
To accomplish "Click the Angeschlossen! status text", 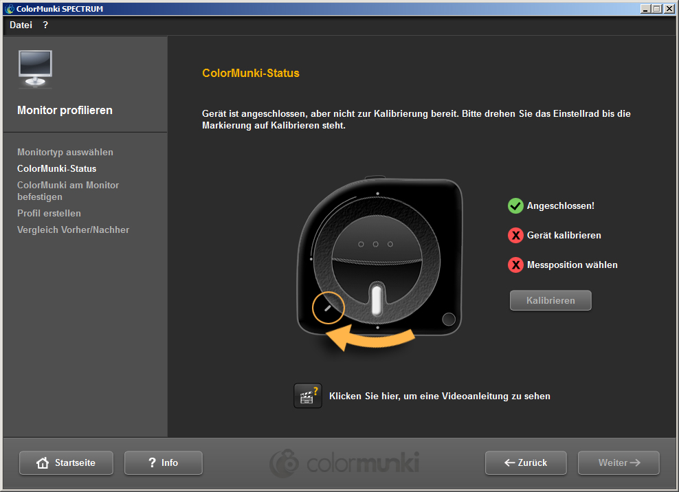I will point(560,205).
